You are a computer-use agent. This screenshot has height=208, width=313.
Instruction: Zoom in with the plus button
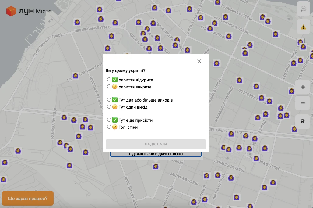303,87
